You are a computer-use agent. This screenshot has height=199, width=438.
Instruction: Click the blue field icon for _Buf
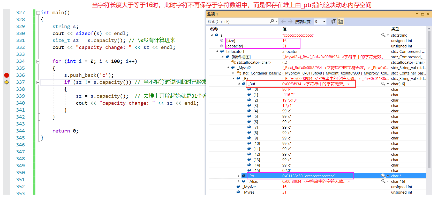244,84
